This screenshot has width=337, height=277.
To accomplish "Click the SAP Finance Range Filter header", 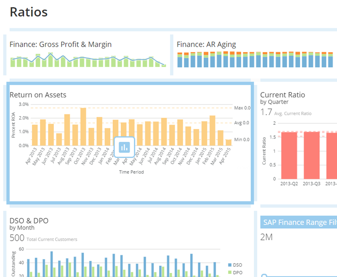I will [299, 221].
